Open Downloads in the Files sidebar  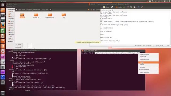coord(11,28)
